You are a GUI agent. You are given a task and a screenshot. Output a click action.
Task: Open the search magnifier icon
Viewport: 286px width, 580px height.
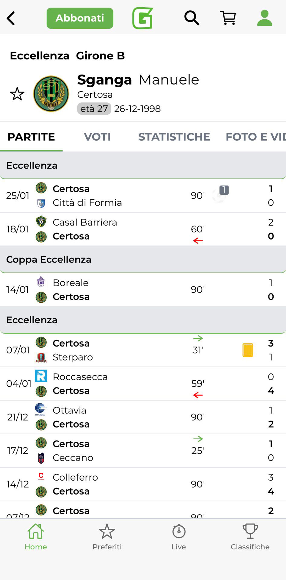pyautogui.click(x=192, y=18)
